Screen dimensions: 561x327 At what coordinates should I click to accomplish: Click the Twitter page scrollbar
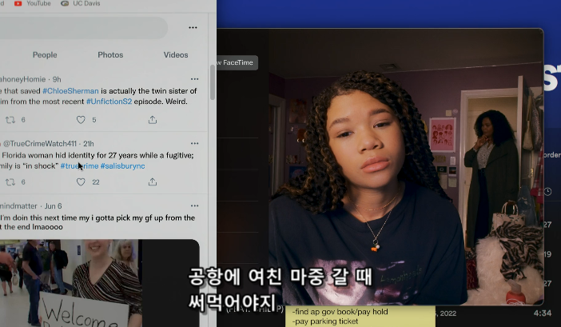(213, 82)
